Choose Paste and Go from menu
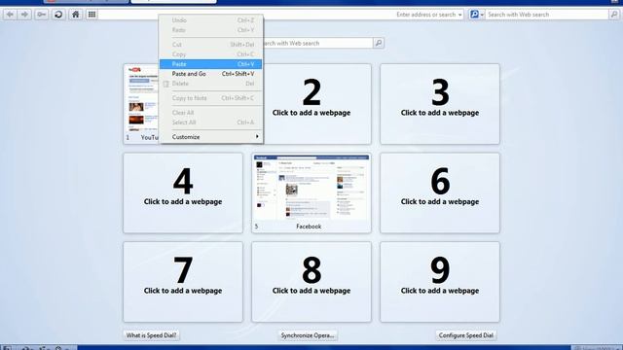 tap(211, 74)
